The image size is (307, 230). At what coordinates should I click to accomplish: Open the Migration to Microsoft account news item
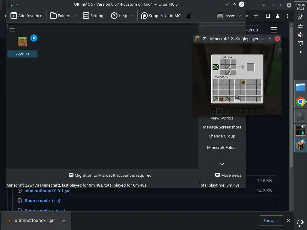coord(110,175)
